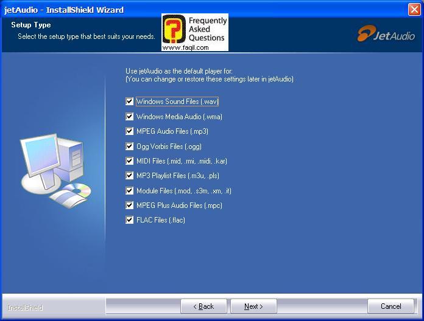Go back using the Back button
This screenshot has height=321, width=424.
[x=203, y=306]
